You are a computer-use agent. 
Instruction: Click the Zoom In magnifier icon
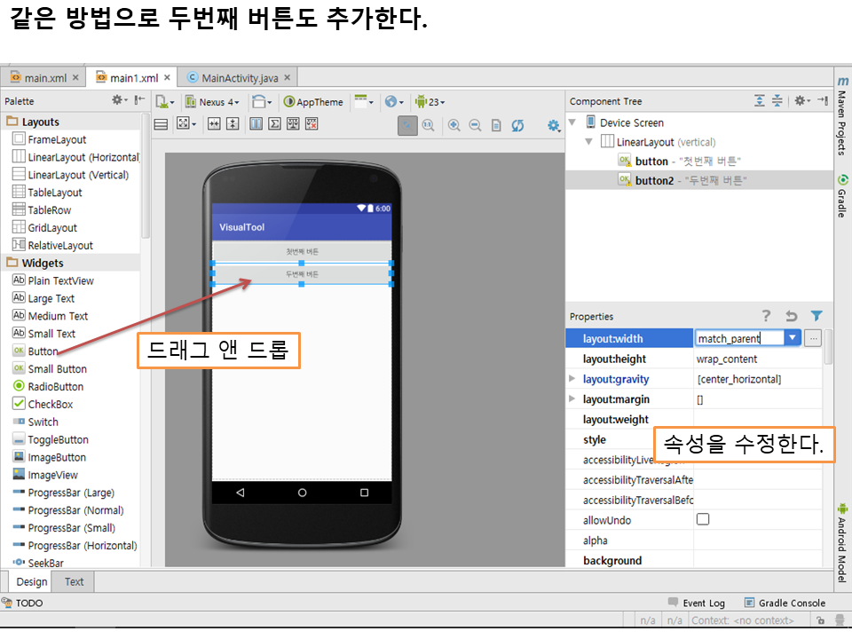(x=454, y=125)
